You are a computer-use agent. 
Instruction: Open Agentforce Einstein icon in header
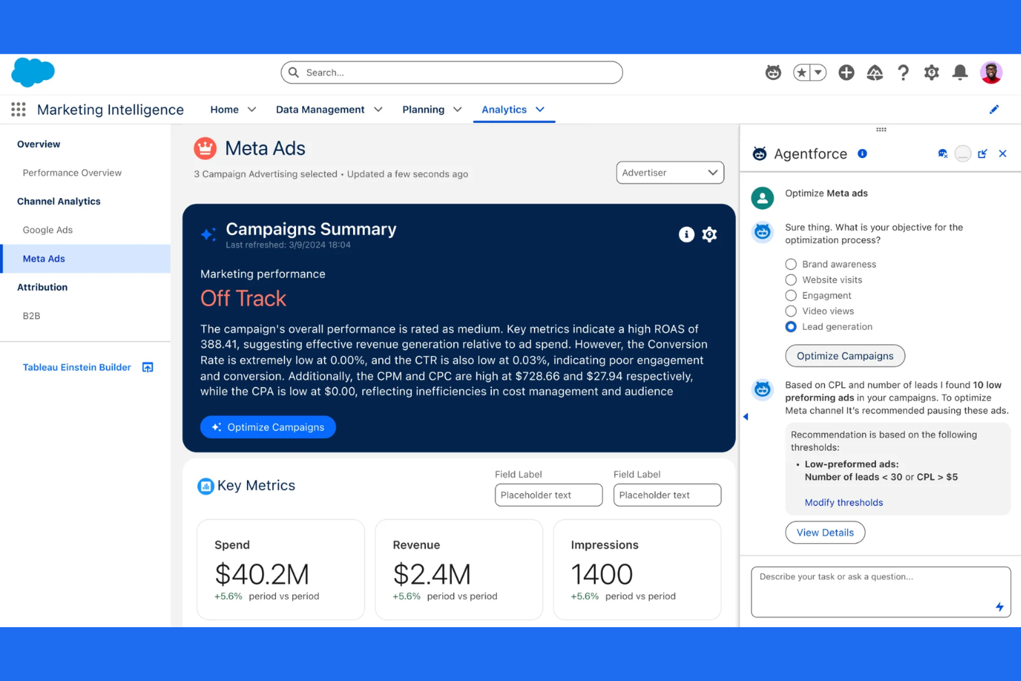(773, 72)
